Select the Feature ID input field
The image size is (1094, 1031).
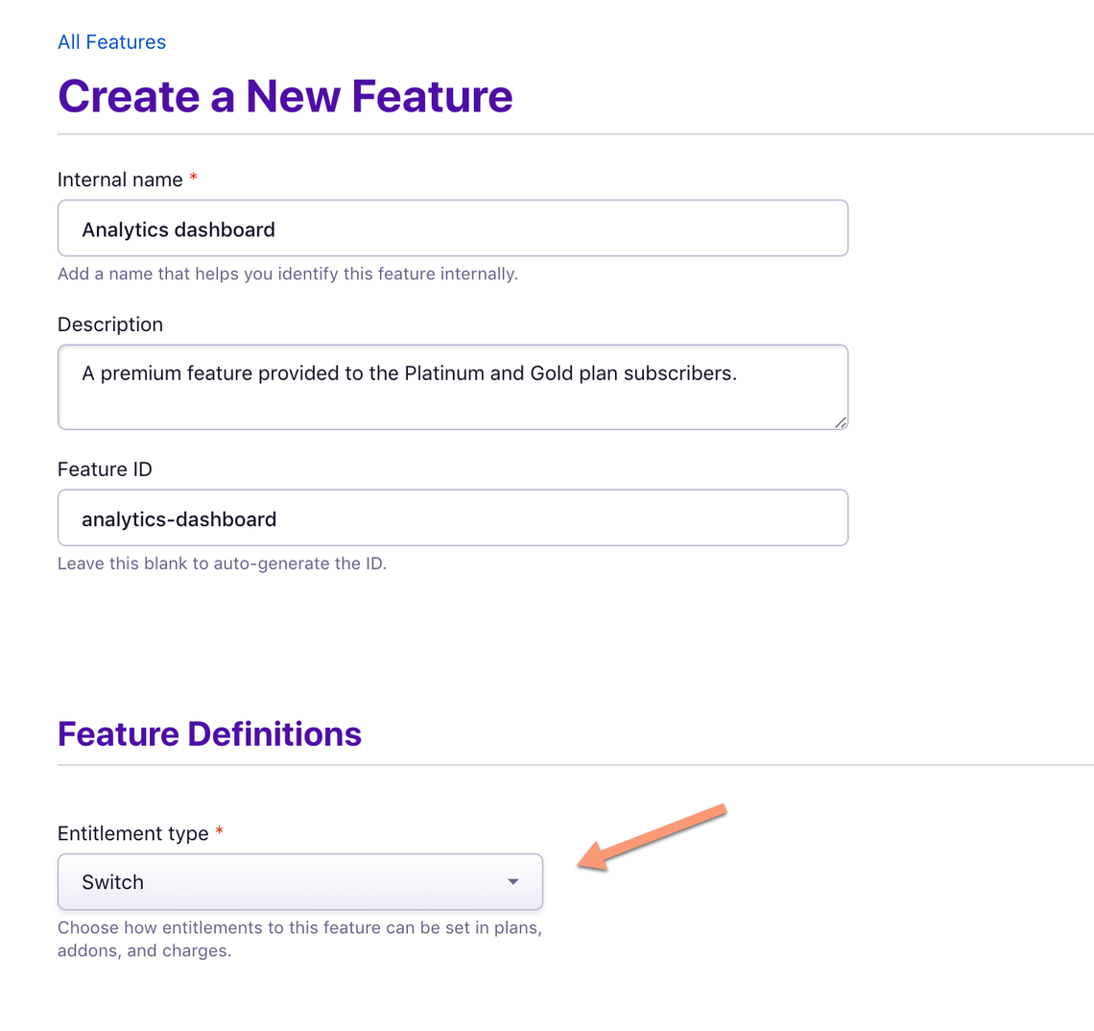(453, 518)
